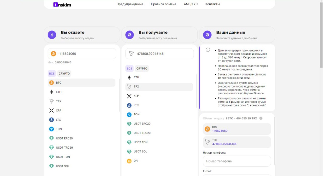This screenshot has width=323, height=176.
Task: Pick USDT TON icon in the give list
Action: [x=51, y=157]
